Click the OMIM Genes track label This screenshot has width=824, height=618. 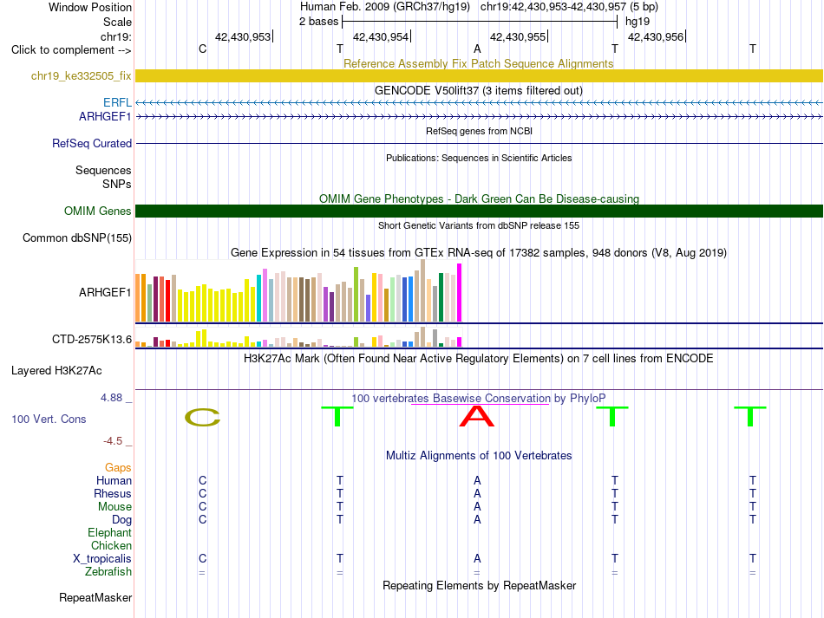point(97,211)
